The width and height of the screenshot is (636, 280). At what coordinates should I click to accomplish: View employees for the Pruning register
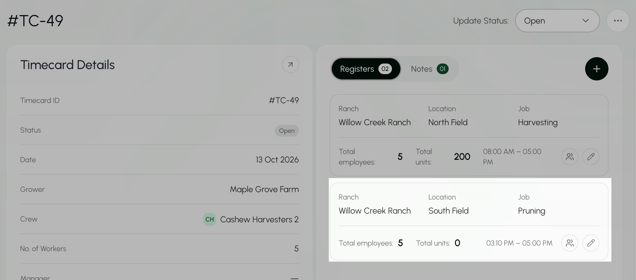pos(570,243)
